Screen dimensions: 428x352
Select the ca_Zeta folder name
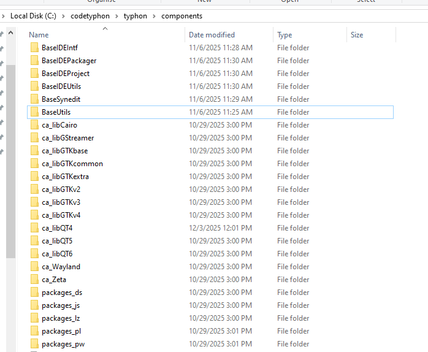click(x=54, y=280)
